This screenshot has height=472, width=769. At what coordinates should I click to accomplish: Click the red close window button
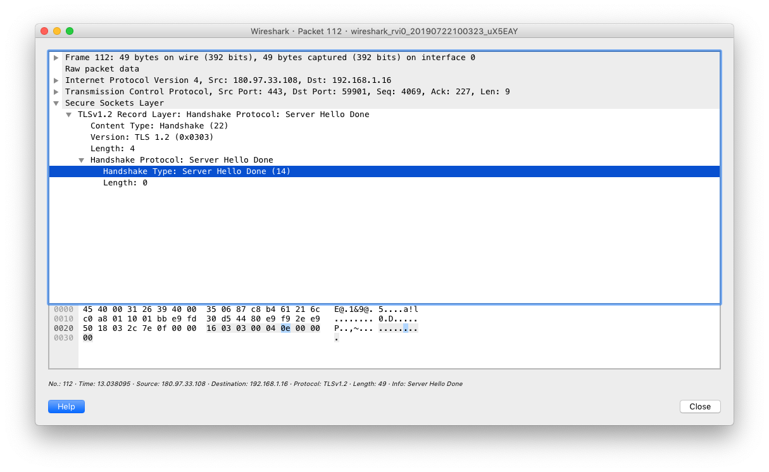(44, 31)
